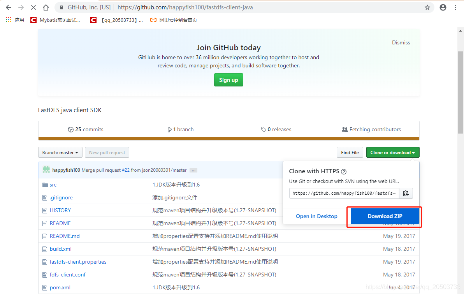Screen dimensions: 464x294
Task: Copy clone URL to clipboard icon
Action: point(406,193)
